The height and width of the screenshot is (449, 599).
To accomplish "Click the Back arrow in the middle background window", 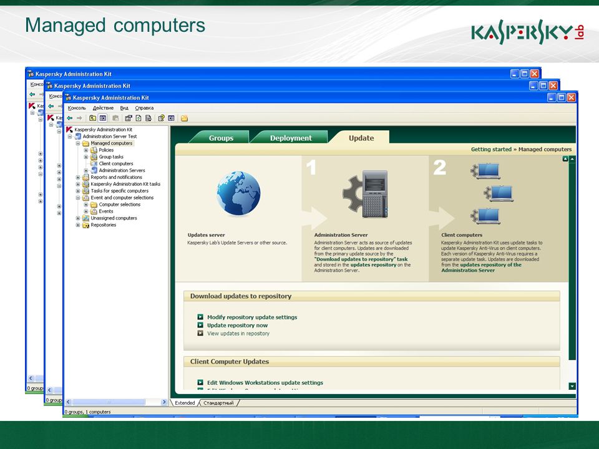I will coord(51,106).
